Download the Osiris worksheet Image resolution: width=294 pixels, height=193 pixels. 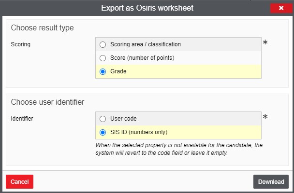click(x=271, y=181)
